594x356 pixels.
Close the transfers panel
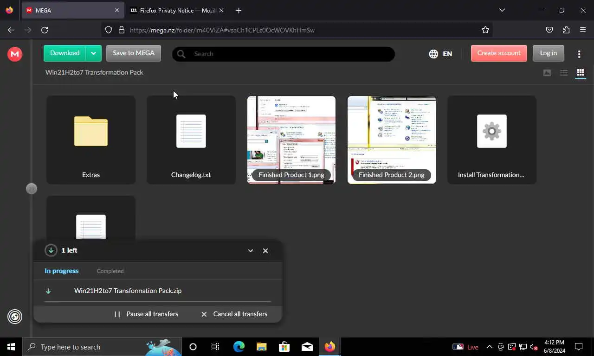265,251
